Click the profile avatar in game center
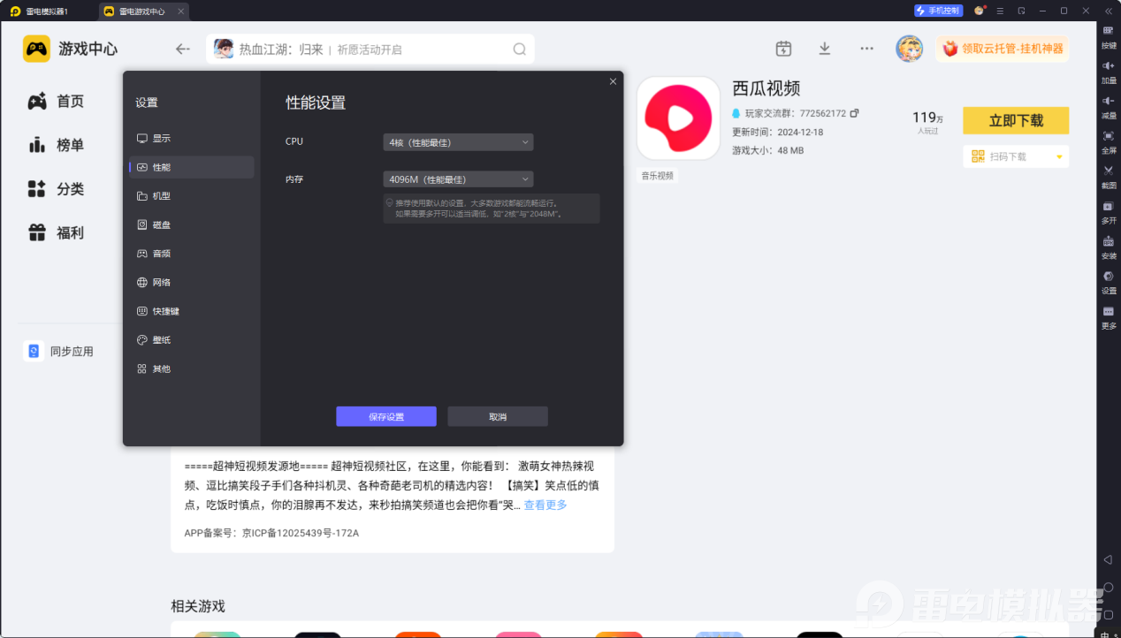The width and height of the screenshot is (1121, 638). point(909,49)
